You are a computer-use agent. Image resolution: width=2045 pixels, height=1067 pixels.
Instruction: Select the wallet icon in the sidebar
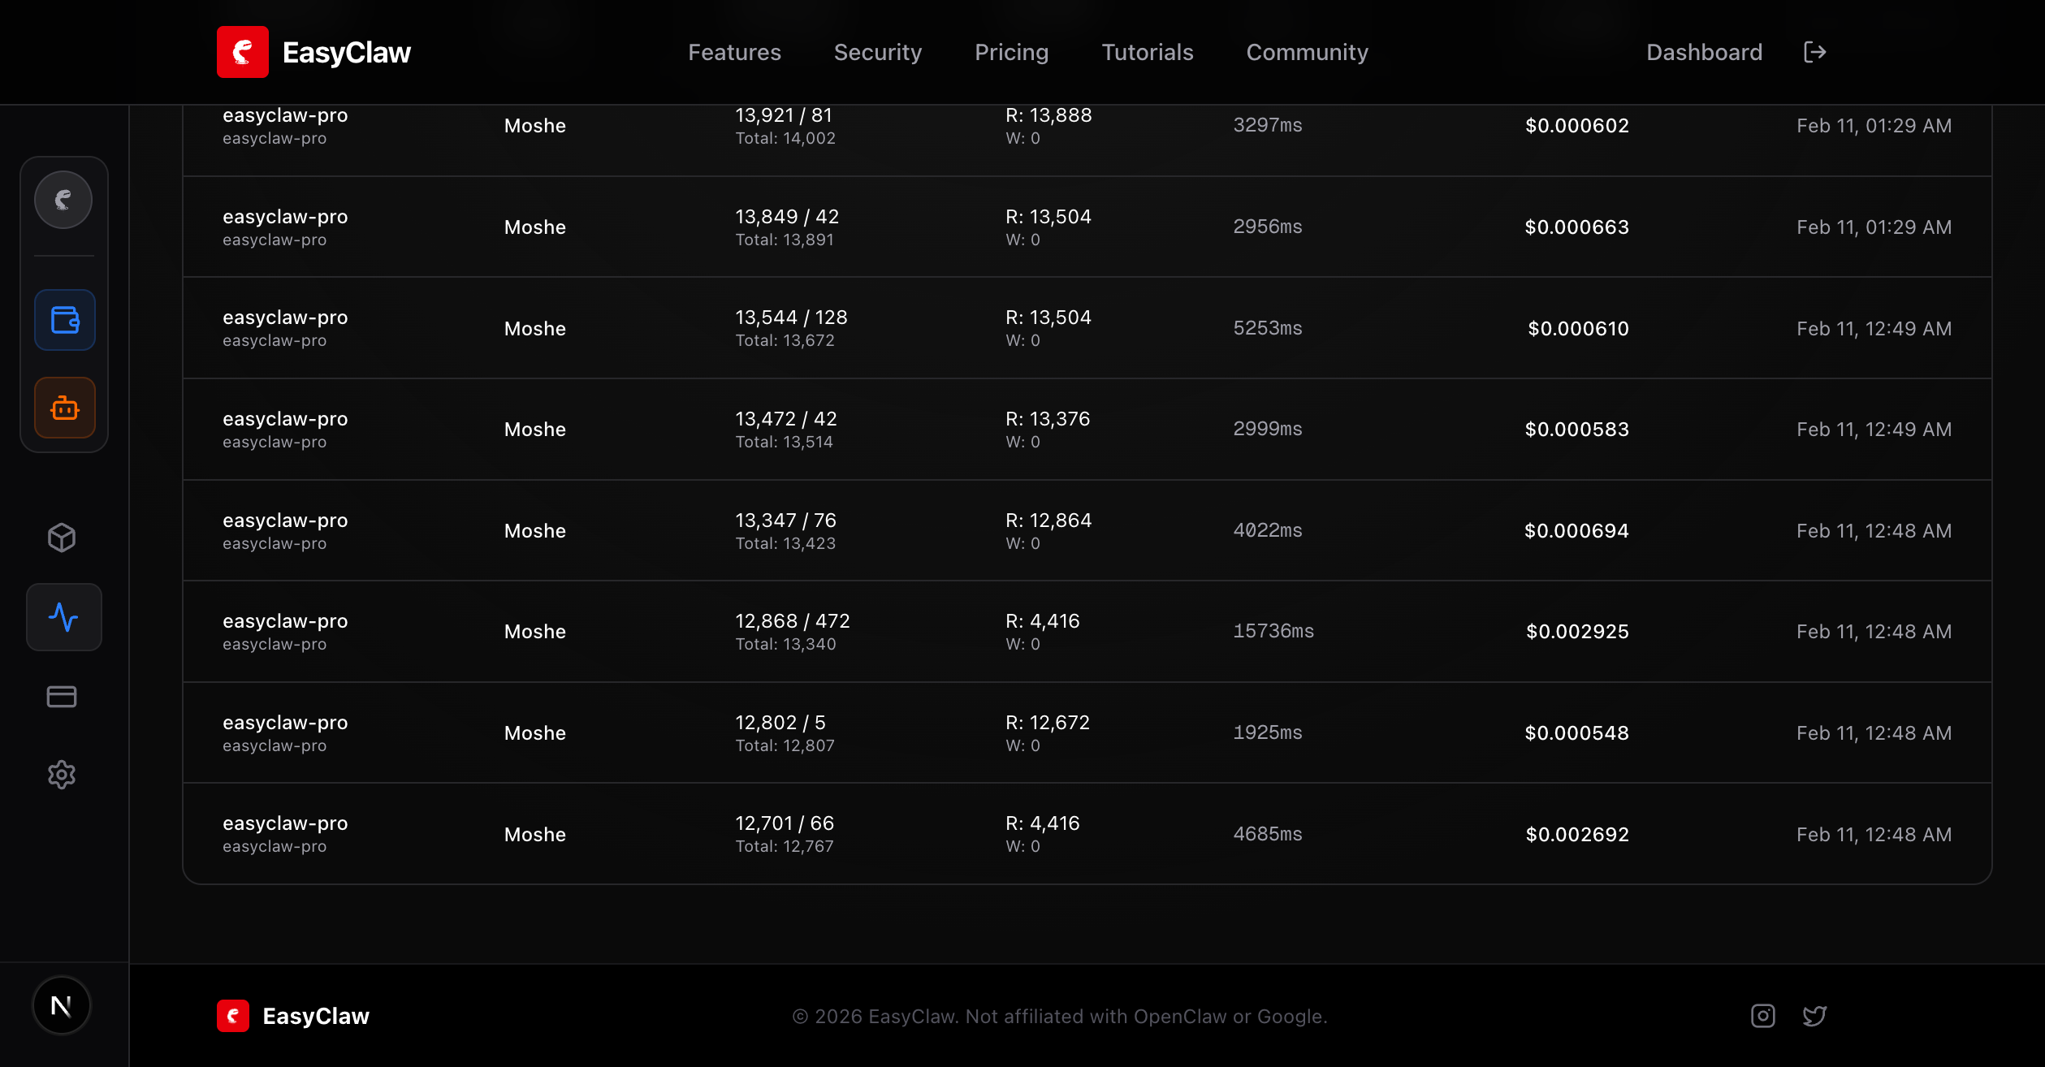(63, 319)
